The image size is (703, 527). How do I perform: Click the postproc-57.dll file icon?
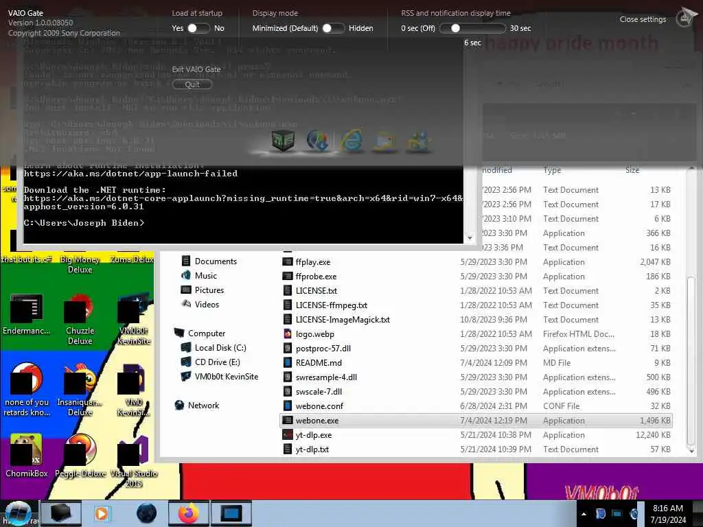coord(288,348)
